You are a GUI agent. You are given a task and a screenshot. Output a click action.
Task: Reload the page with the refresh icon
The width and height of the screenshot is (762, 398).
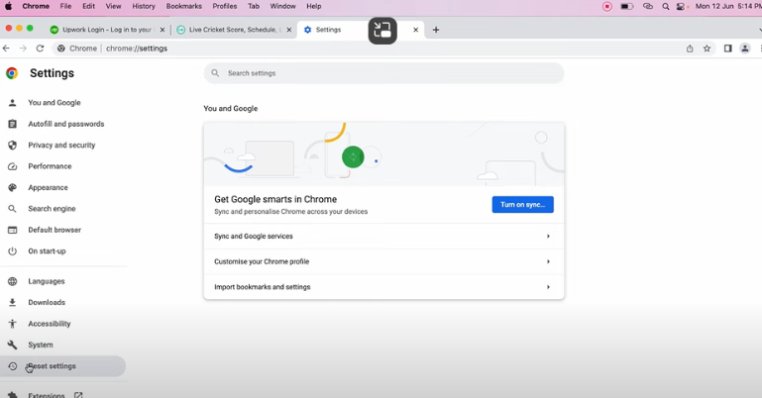point(40,49)
